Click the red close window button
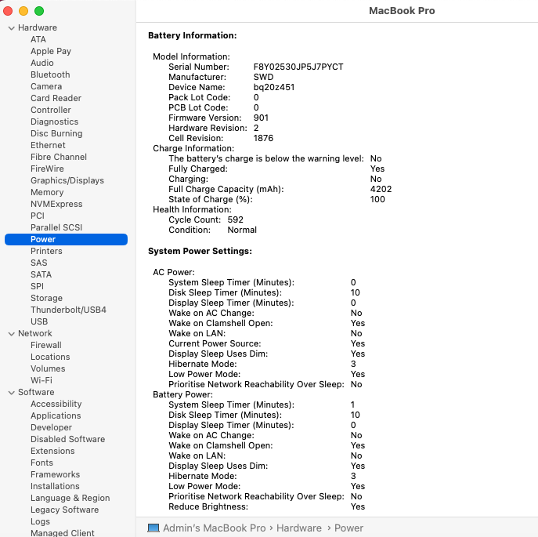 8,11
